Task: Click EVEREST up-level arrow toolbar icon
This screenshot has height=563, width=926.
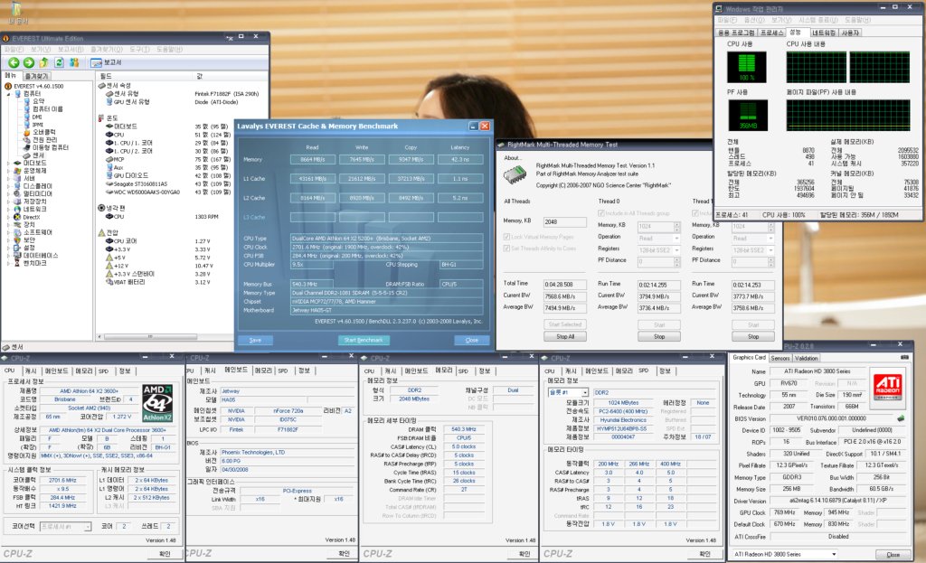Action: tap(43, 62)
